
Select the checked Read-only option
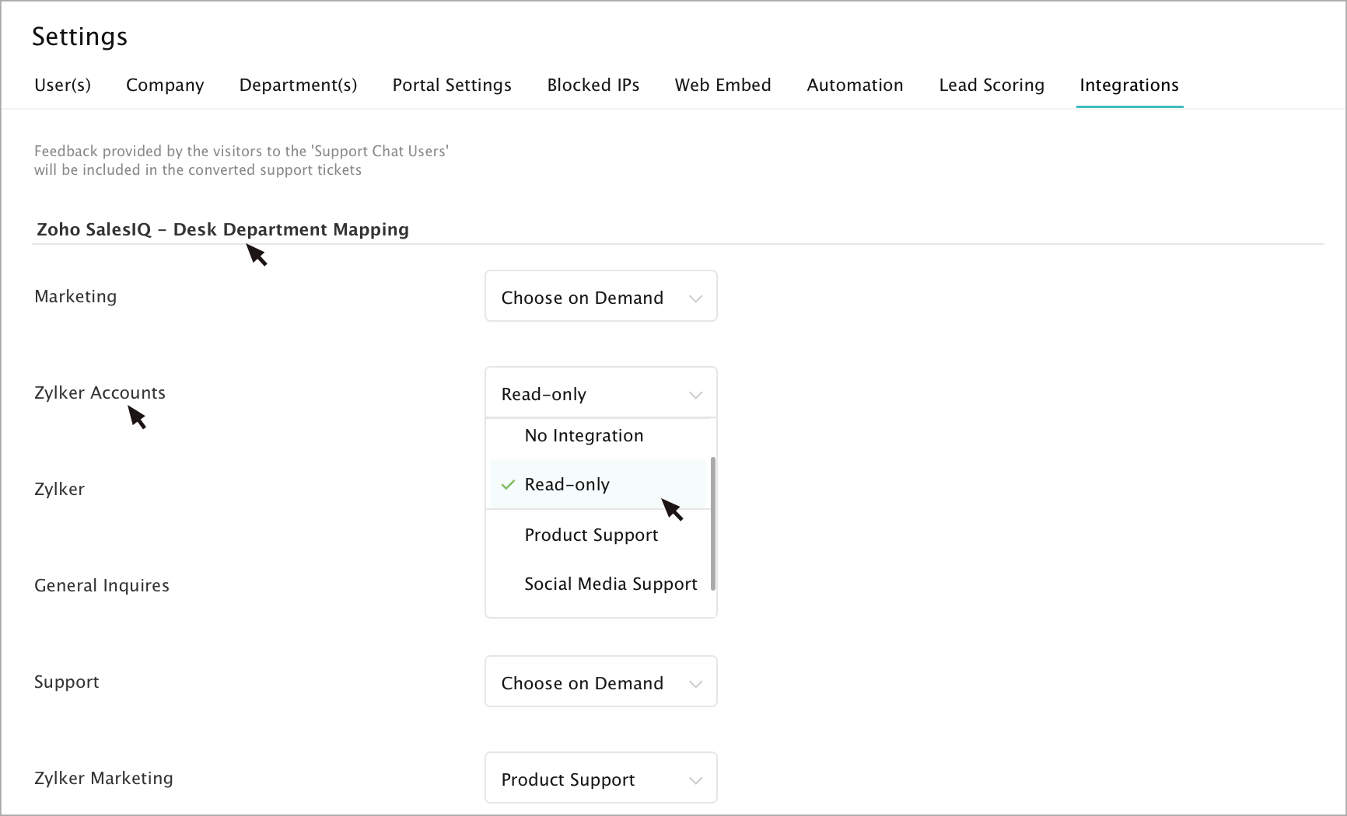[567, 485]
